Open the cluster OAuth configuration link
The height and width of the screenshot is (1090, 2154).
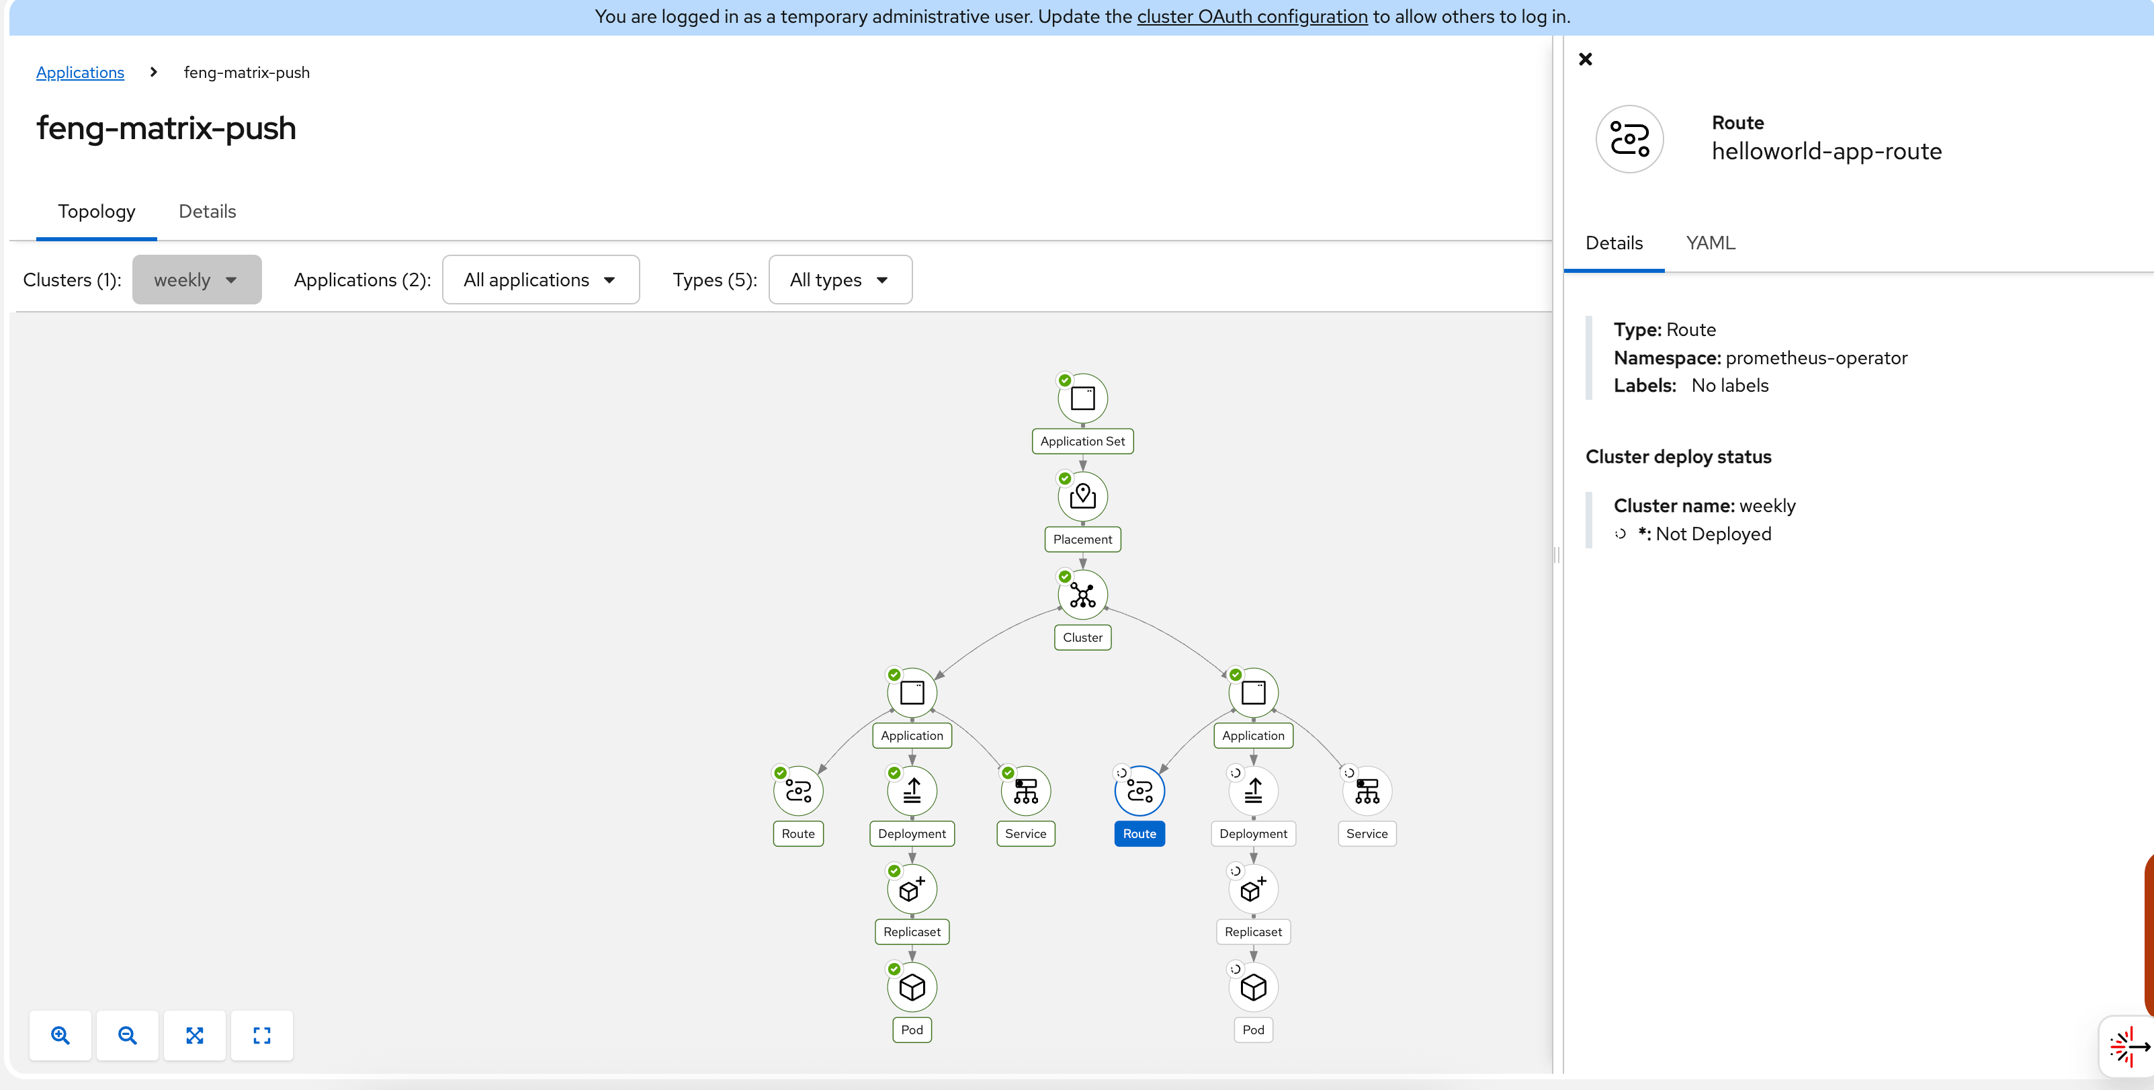click(x=1252, y=16)
